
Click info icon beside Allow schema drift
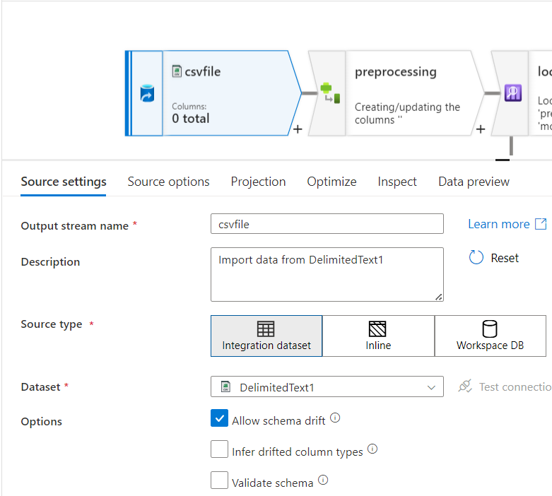pos(335,418)
